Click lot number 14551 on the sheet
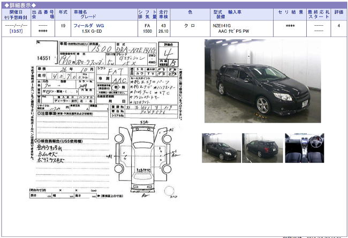This screenshot has height=238, width=348. click(x=44, y=58)
